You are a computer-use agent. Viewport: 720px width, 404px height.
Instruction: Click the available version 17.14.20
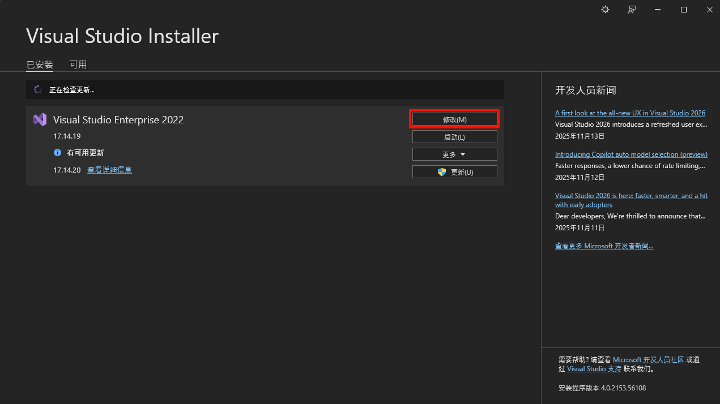click(67, 170)
